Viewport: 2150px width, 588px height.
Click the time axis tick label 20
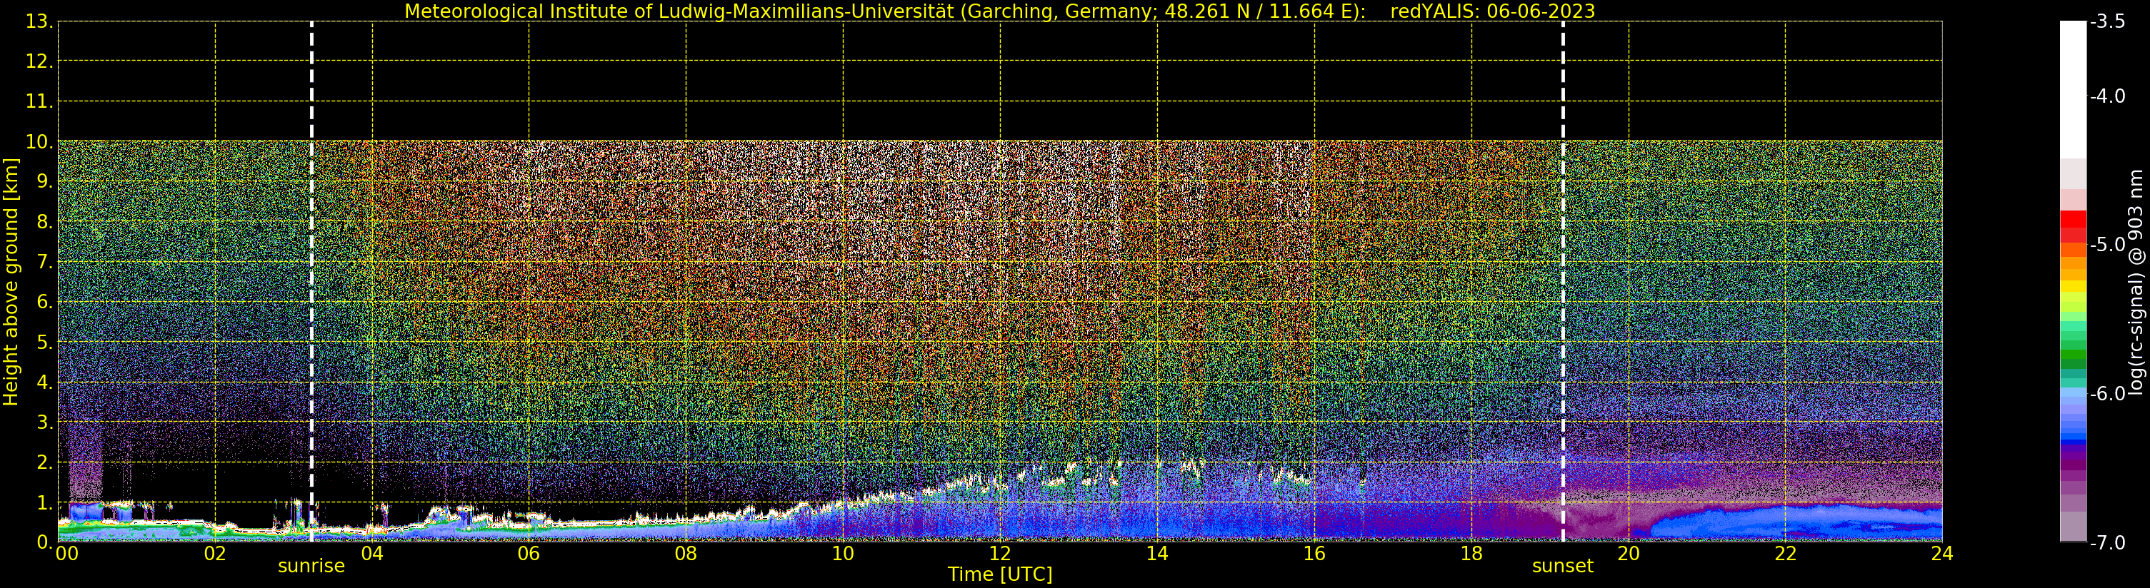point(1629,554)
